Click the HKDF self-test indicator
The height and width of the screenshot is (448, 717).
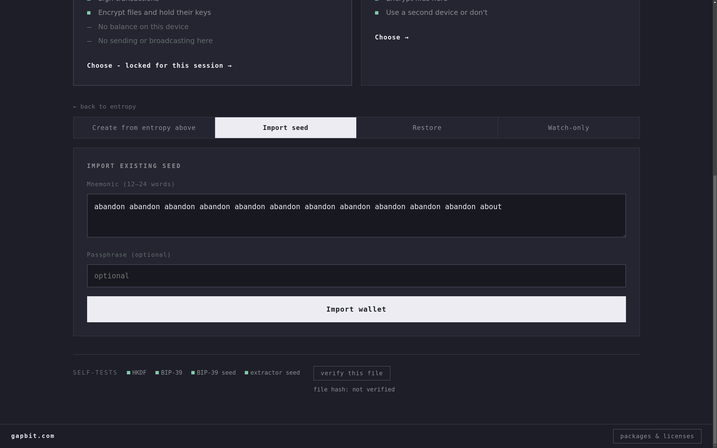[137, 373]
